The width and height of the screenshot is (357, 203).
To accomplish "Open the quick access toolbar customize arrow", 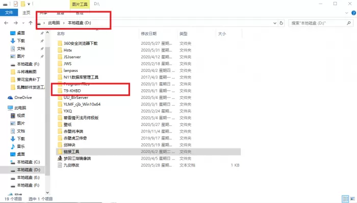I will coord(29,4).
